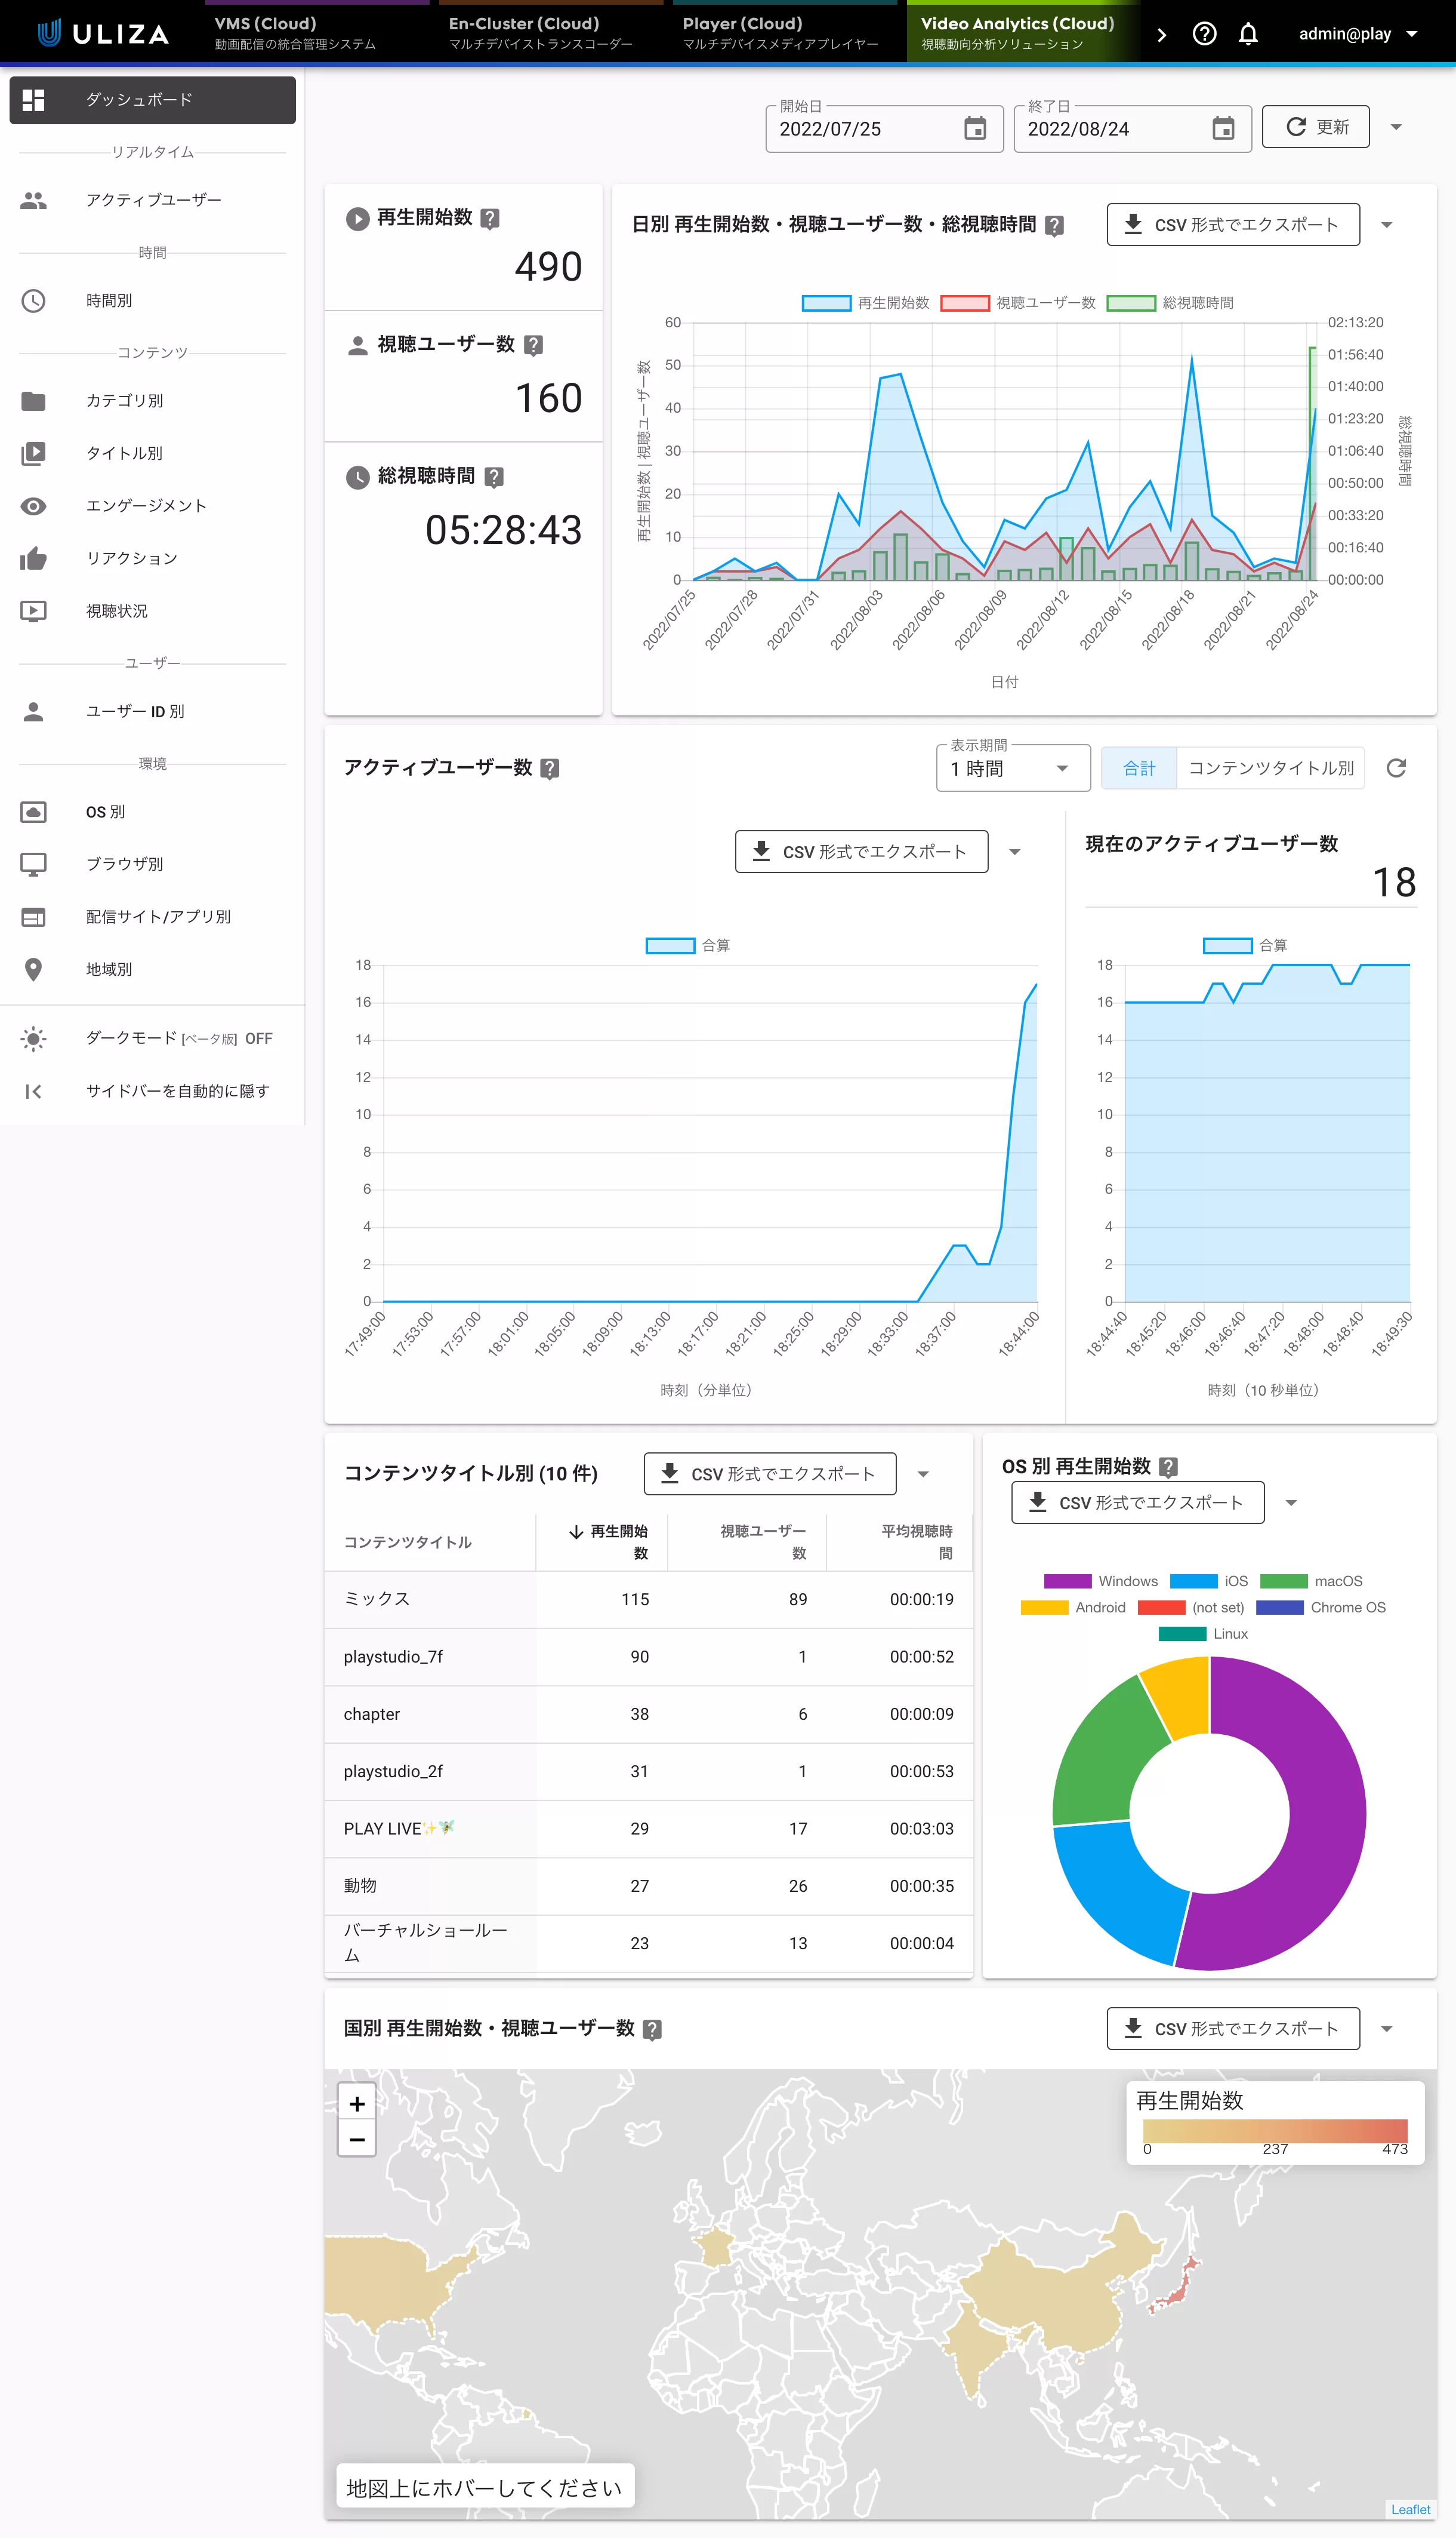The image size is (1456, 2538).
Task: Toggle Windows in OS chart legend
Action: tap(1101, 1581)
